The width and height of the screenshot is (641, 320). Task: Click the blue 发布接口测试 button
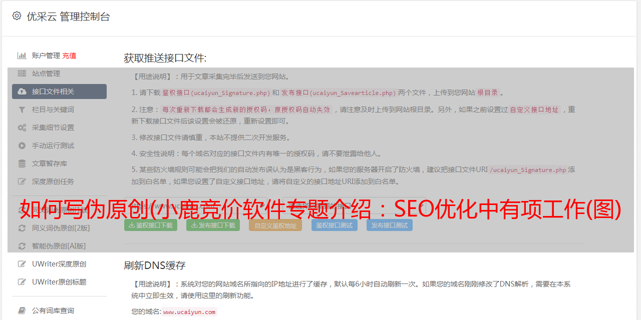389,225
